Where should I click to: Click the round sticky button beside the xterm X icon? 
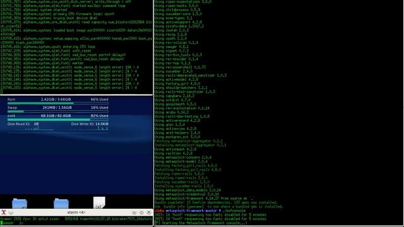[11, 212]
